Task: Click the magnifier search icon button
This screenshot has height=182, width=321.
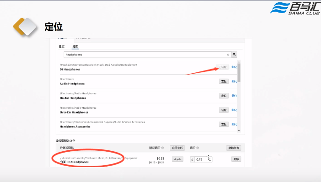Action: click(234, 55)
